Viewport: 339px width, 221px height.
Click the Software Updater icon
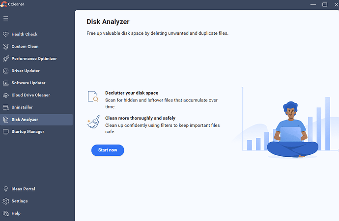point(6,83)
